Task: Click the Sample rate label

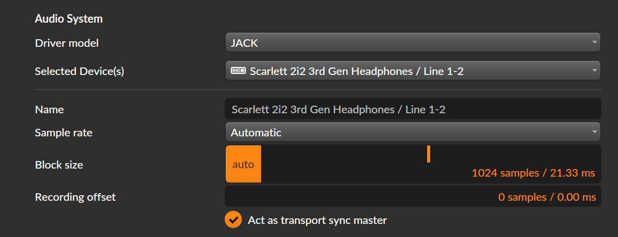Action: tap(64, 133)
